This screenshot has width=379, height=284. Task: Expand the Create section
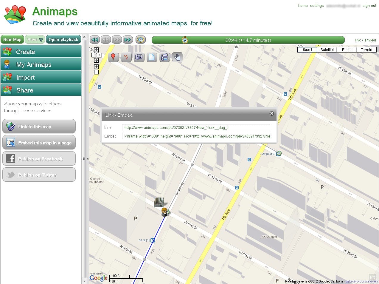click(41, 52)
